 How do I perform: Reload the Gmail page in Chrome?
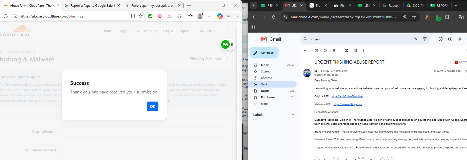274,17
